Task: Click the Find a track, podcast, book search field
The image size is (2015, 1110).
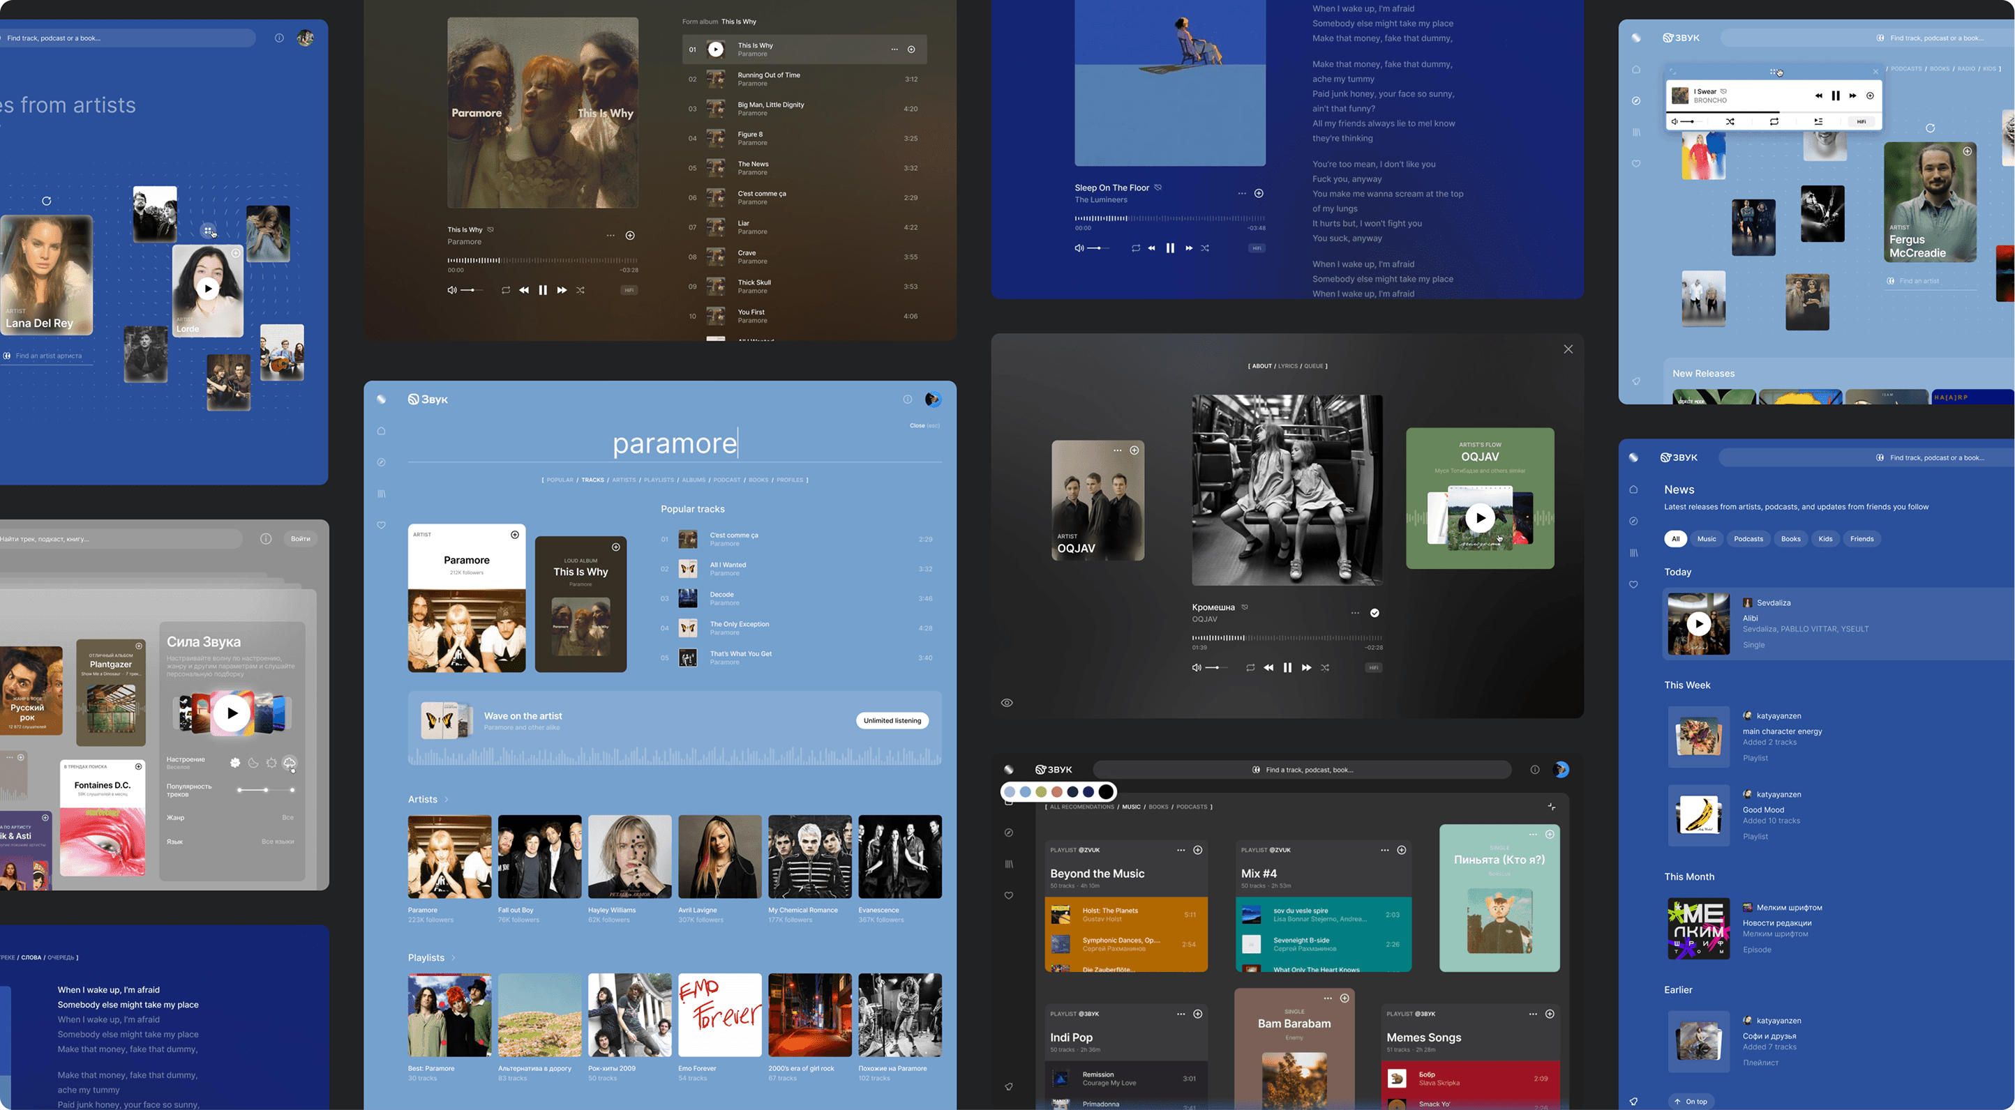Action: tap(1303, 770)
